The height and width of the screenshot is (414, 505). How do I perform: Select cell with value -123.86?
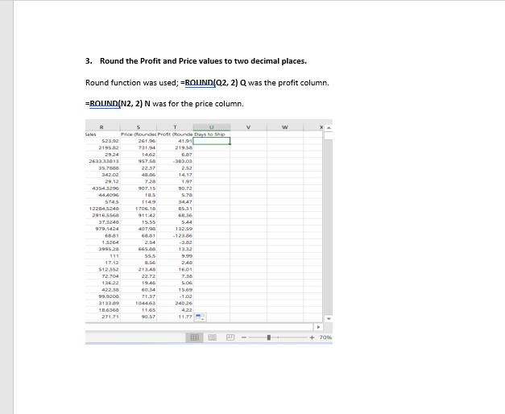click(175, 235)
